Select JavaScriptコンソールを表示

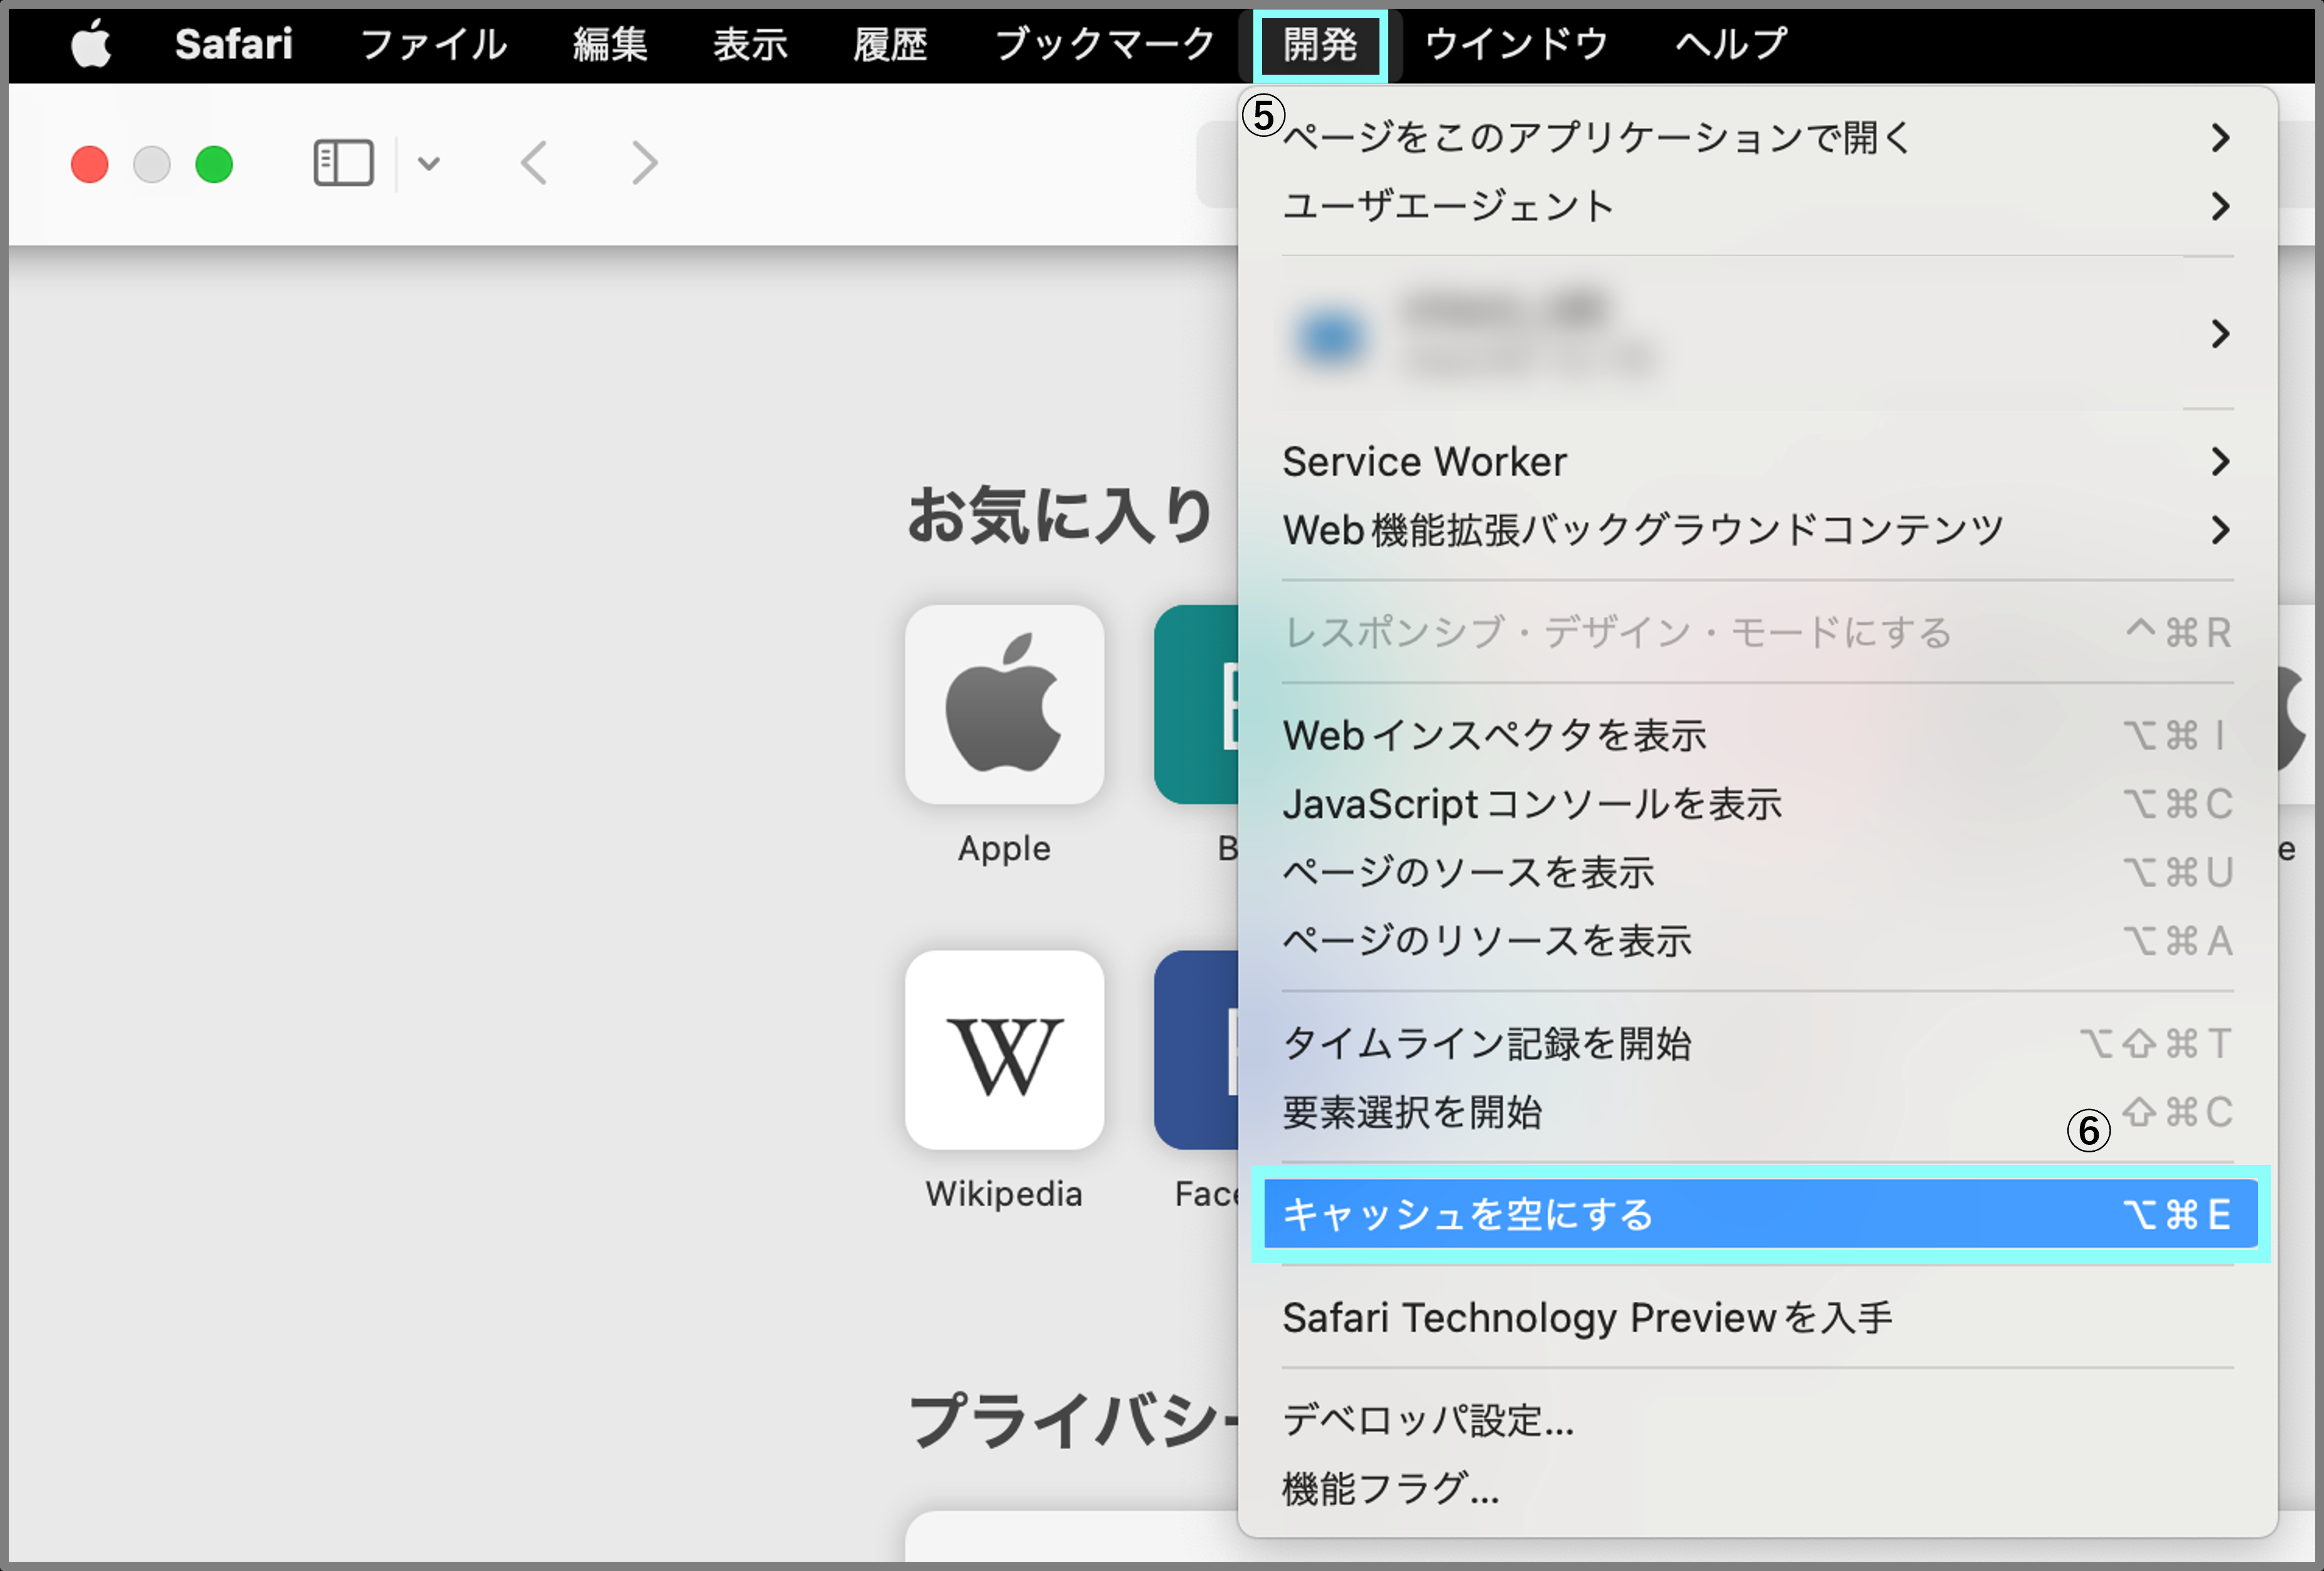pyautogui.click(x=1757, y=804)
